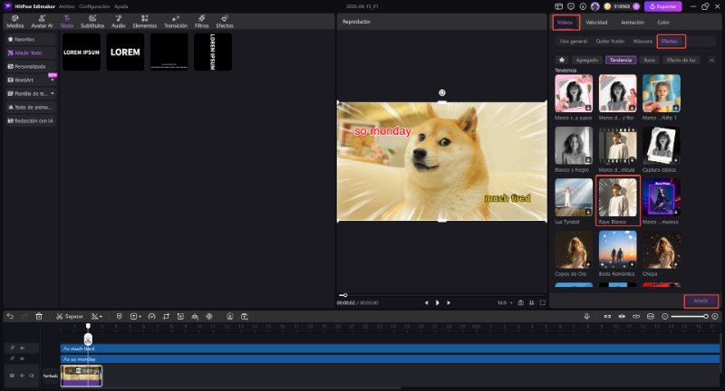Click the speed gauge icon in timeline toolbar

151,316
